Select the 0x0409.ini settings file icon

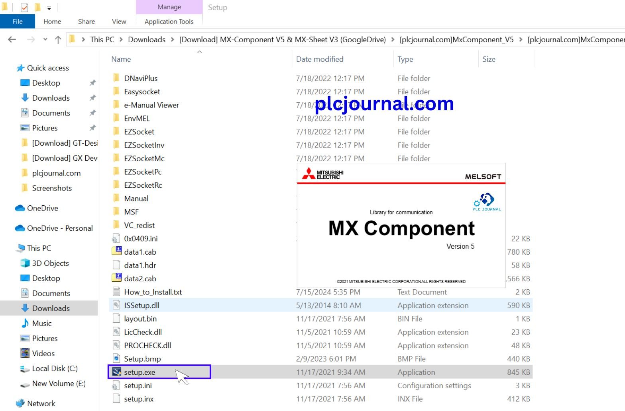tap(116, 239)
